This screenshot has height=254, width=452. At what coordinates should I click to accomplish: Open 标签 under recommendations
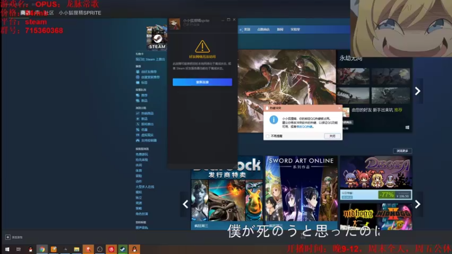point(144,82)
